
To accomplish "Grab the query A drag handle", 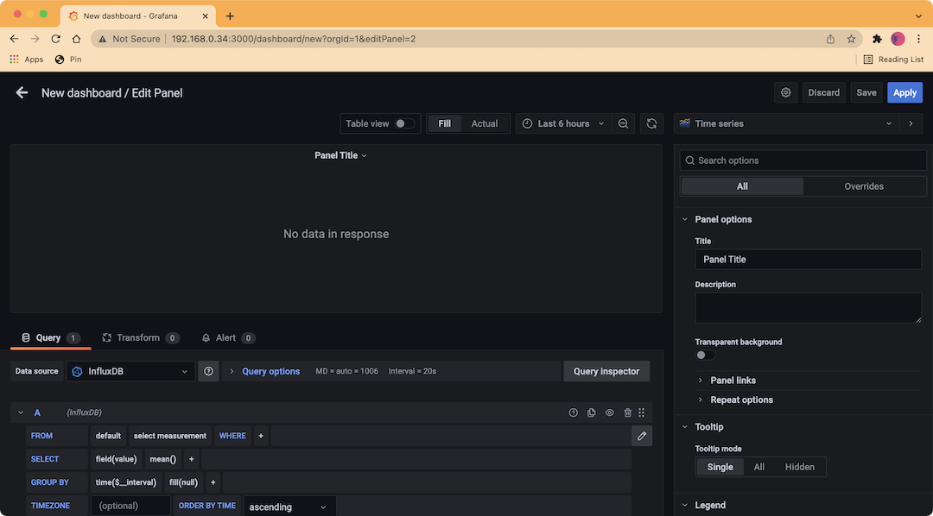I will (x=641, y=412).
